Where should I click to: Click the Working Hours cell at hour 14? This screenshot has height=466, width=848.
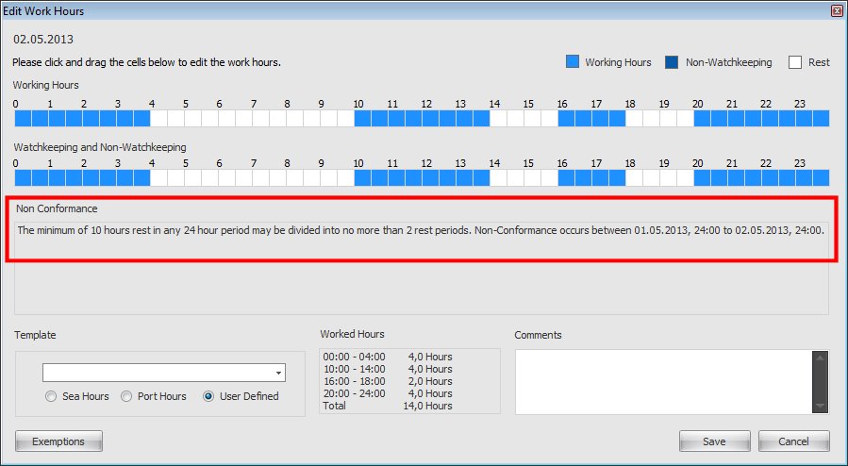498,118
